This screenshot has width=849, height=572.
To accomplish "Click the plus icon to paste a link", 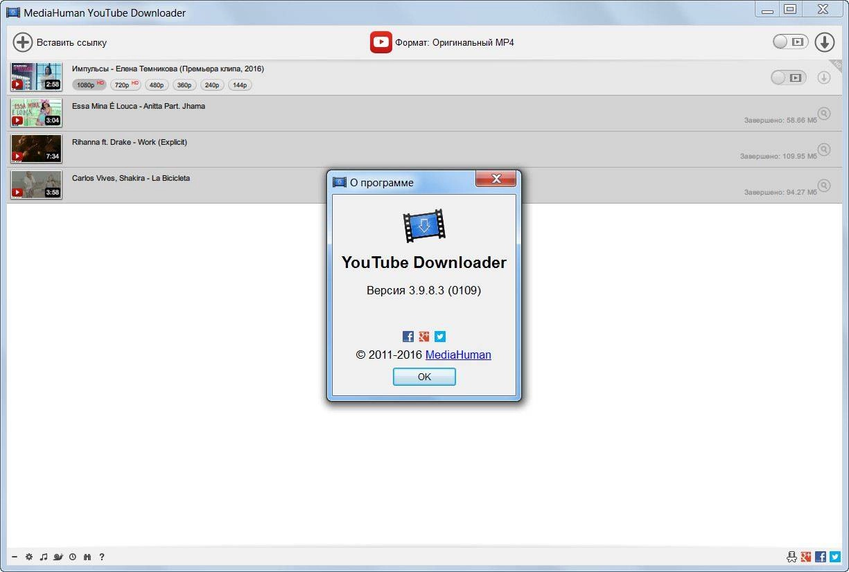I will [x=23, y=42].
